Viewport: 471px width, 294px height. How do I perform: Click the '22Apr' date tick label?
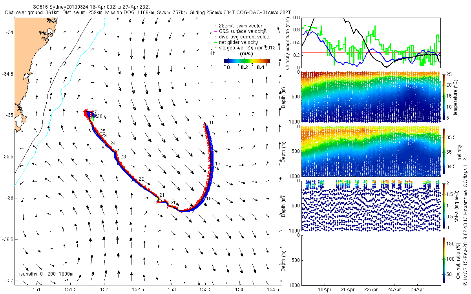[x=371, y=290]
